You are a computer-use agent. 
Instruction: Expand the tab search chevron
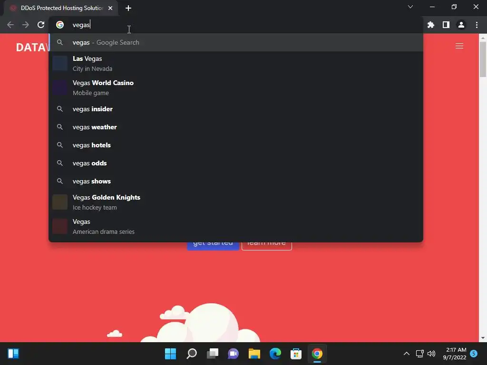click(x=410, y=7)
